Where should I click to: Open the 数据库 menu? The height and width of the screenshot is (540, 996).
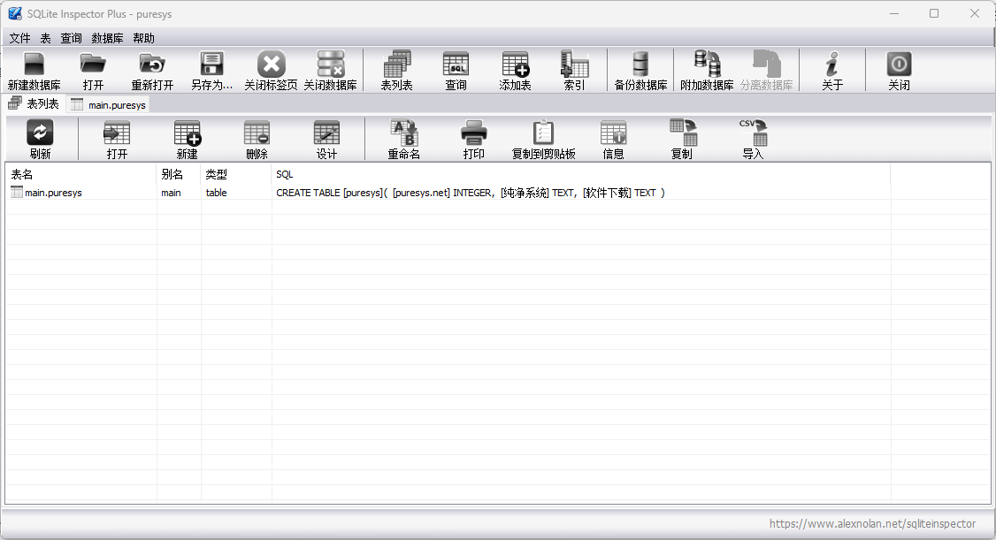pos(107,38)
